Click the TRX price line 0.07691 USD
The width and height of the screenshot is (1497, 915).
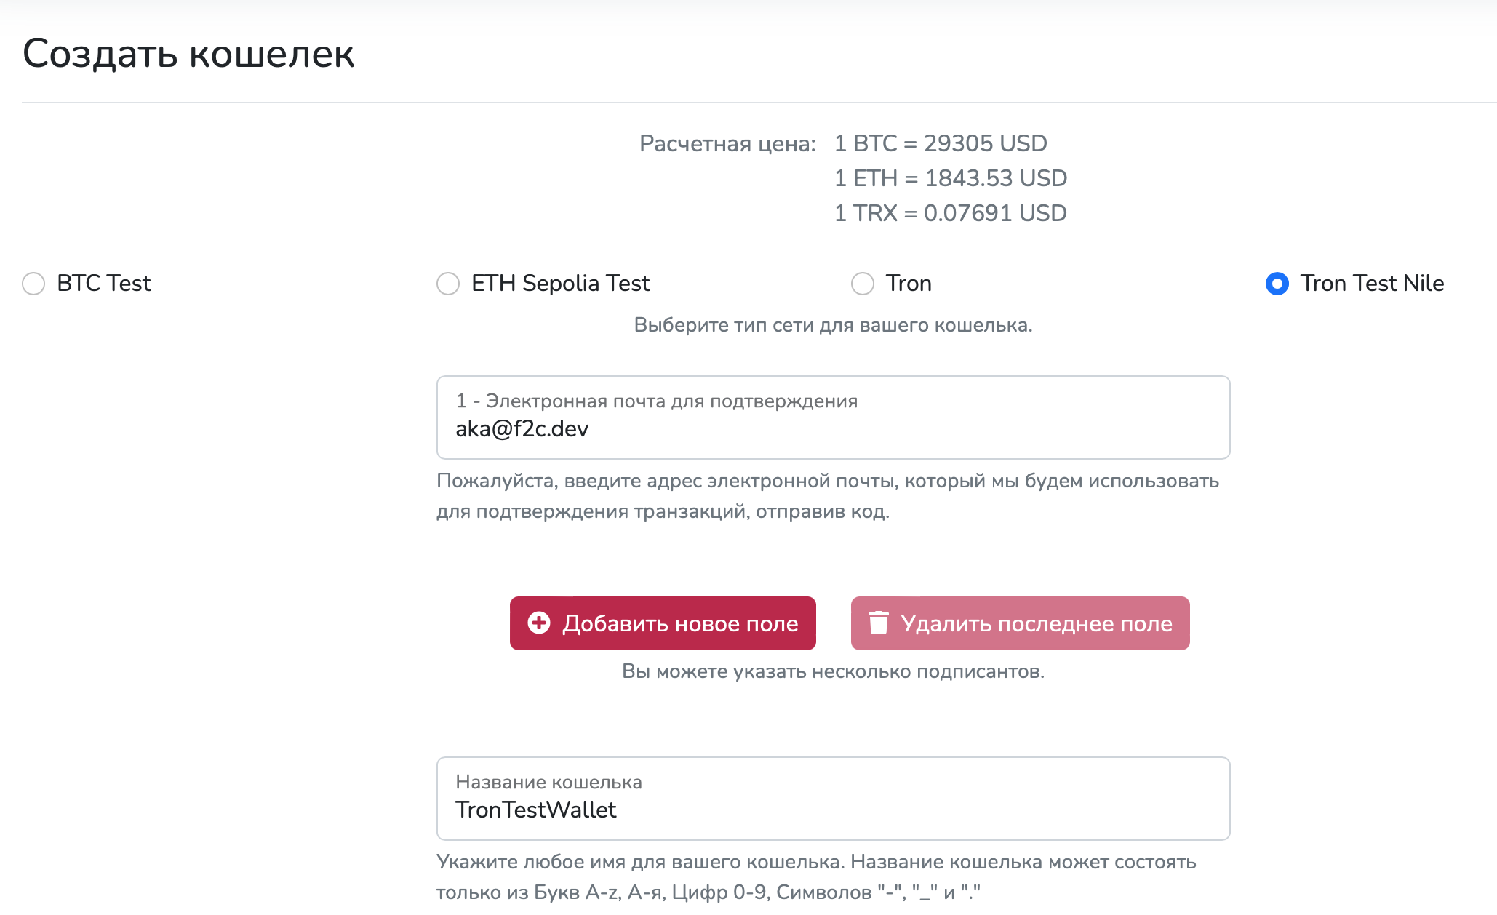point(951,214)
